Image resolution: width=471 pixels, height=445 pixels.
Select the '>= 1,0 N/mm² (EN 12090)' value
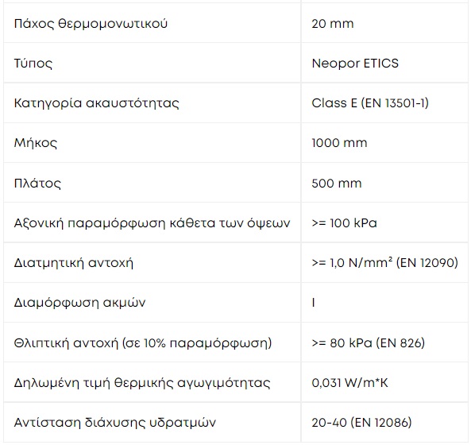(384, 263)
